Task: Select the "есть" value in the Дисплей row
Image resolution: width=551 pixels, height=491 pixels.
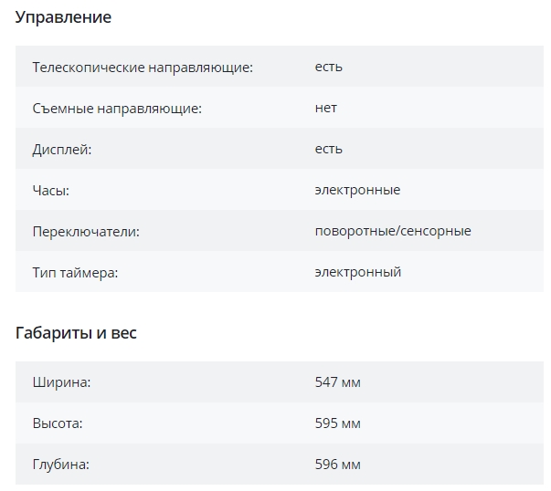Action: pyautogui.click(x=329, y=149)
